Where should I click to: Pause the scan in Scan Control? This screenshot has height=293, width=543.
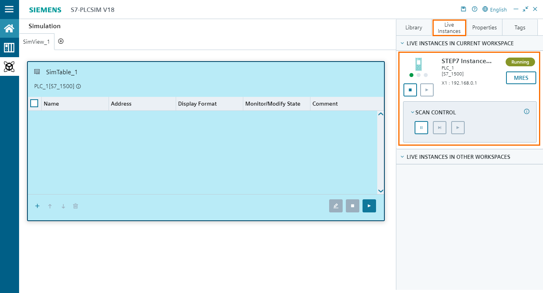(421, 127)
